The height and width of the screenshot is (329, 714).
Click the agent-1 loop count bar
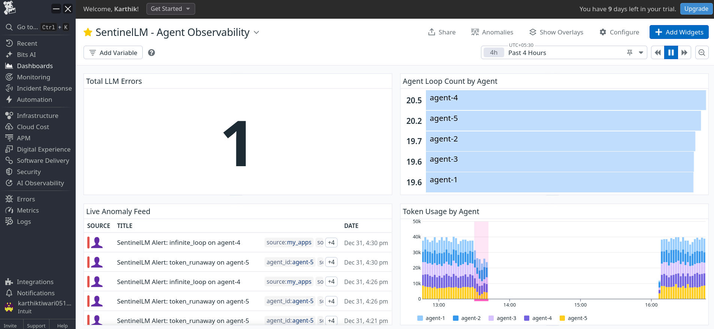click(x=559, y=182)
